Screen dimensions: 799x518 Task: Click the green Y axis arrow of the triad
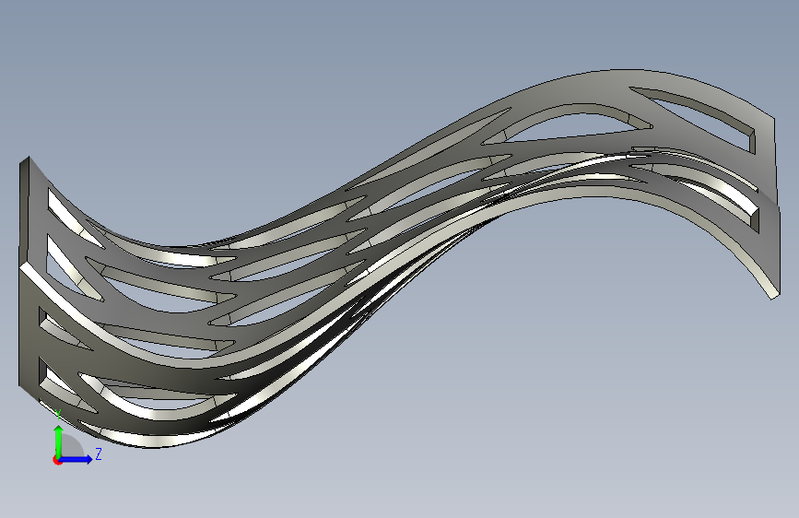point(59,441)
